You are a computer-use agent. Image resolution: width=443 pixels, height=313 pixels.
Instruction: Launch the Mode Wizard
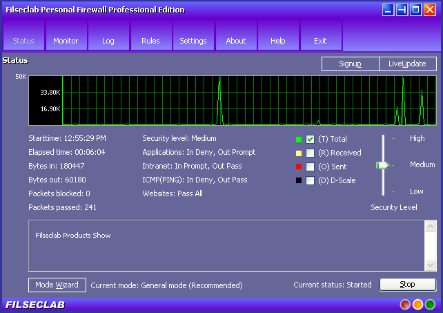click(57, 285)
